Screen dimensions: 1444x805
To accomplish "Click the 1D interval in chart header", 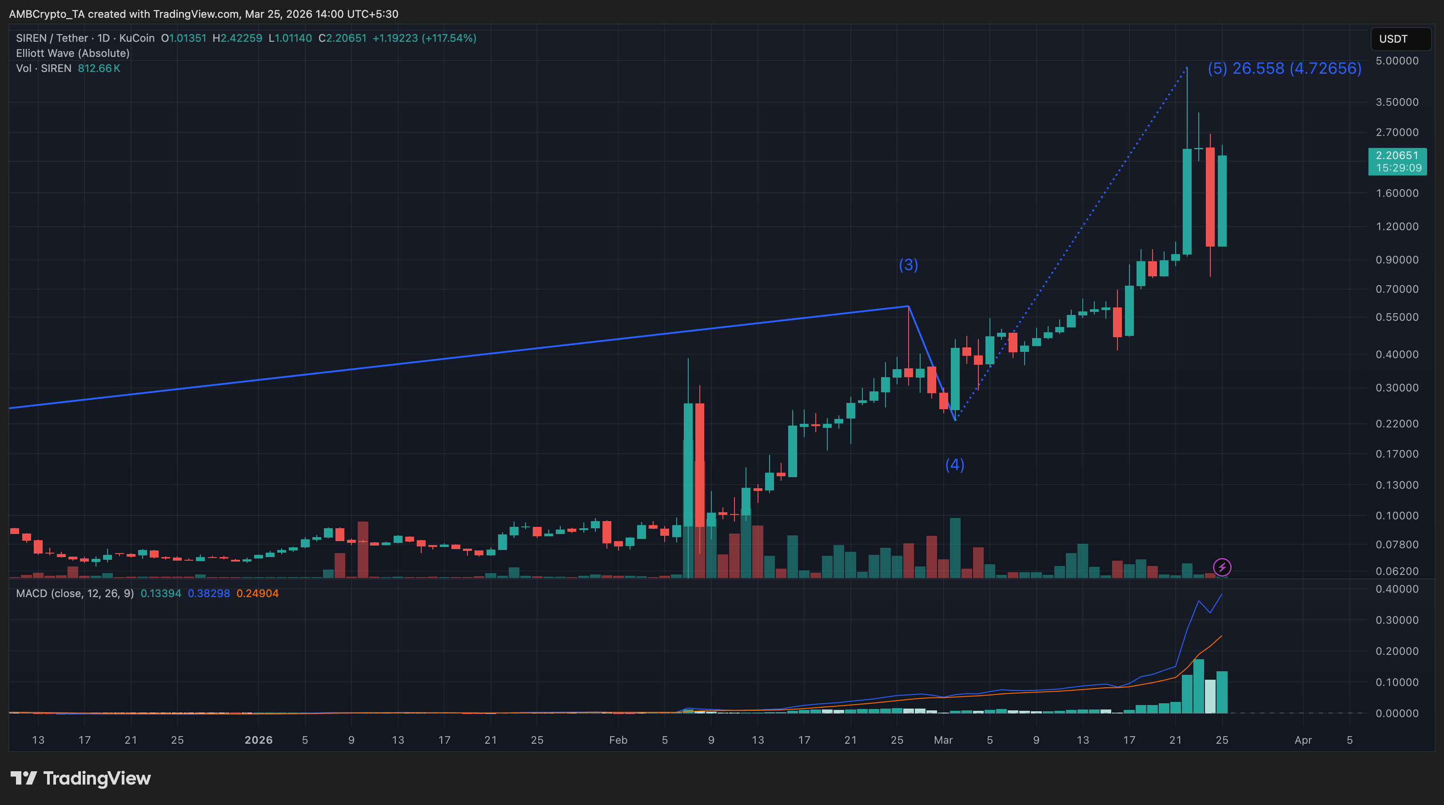I will click(x=104, y=38).
